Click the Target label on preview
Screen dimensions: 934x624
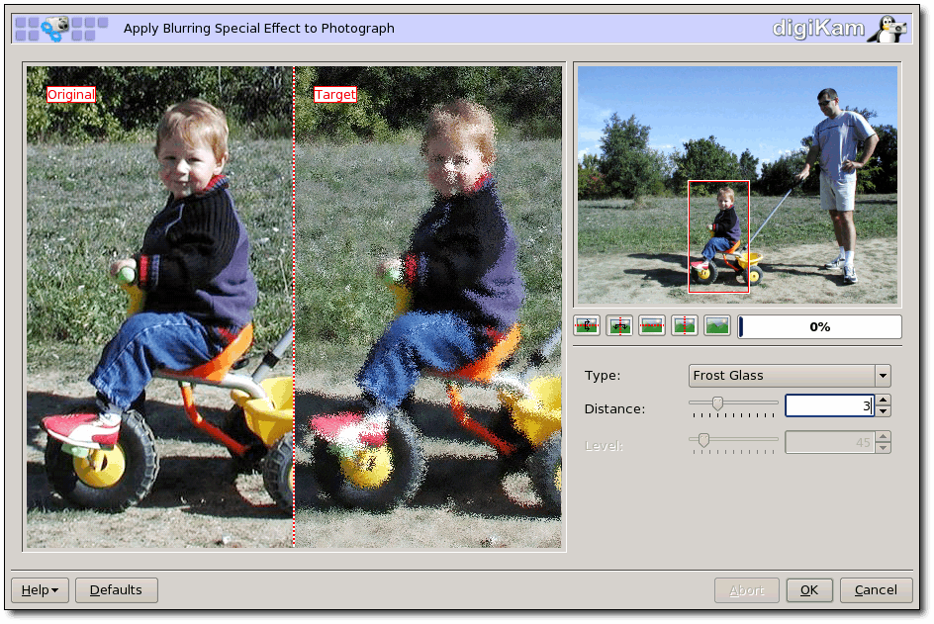[x=334, y=95]
